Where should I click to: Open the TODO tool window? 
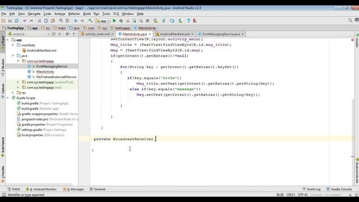(13, 189)
